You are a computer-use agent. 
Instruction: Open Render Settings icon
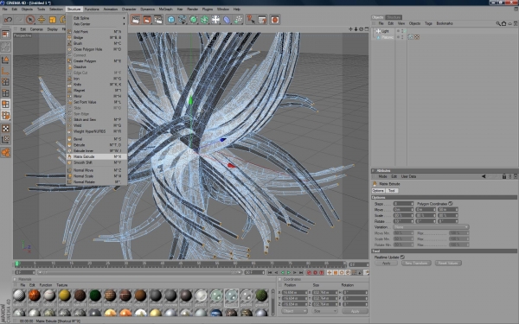158,20
